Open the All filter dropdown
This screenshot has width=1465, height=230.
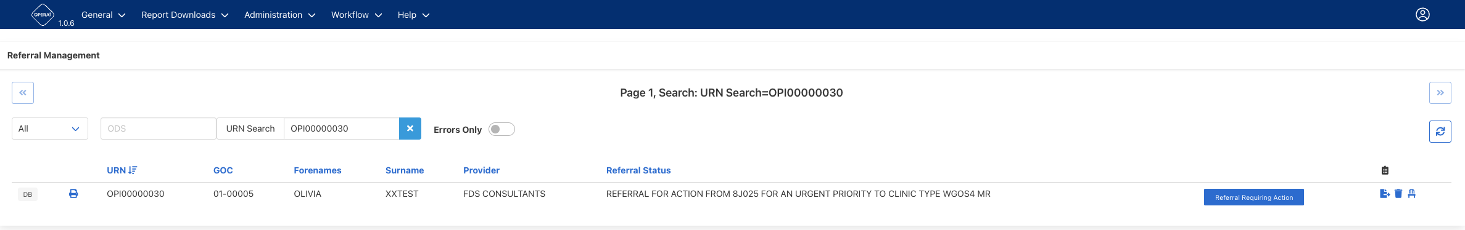pyautogui.click(x=50, y=129)
